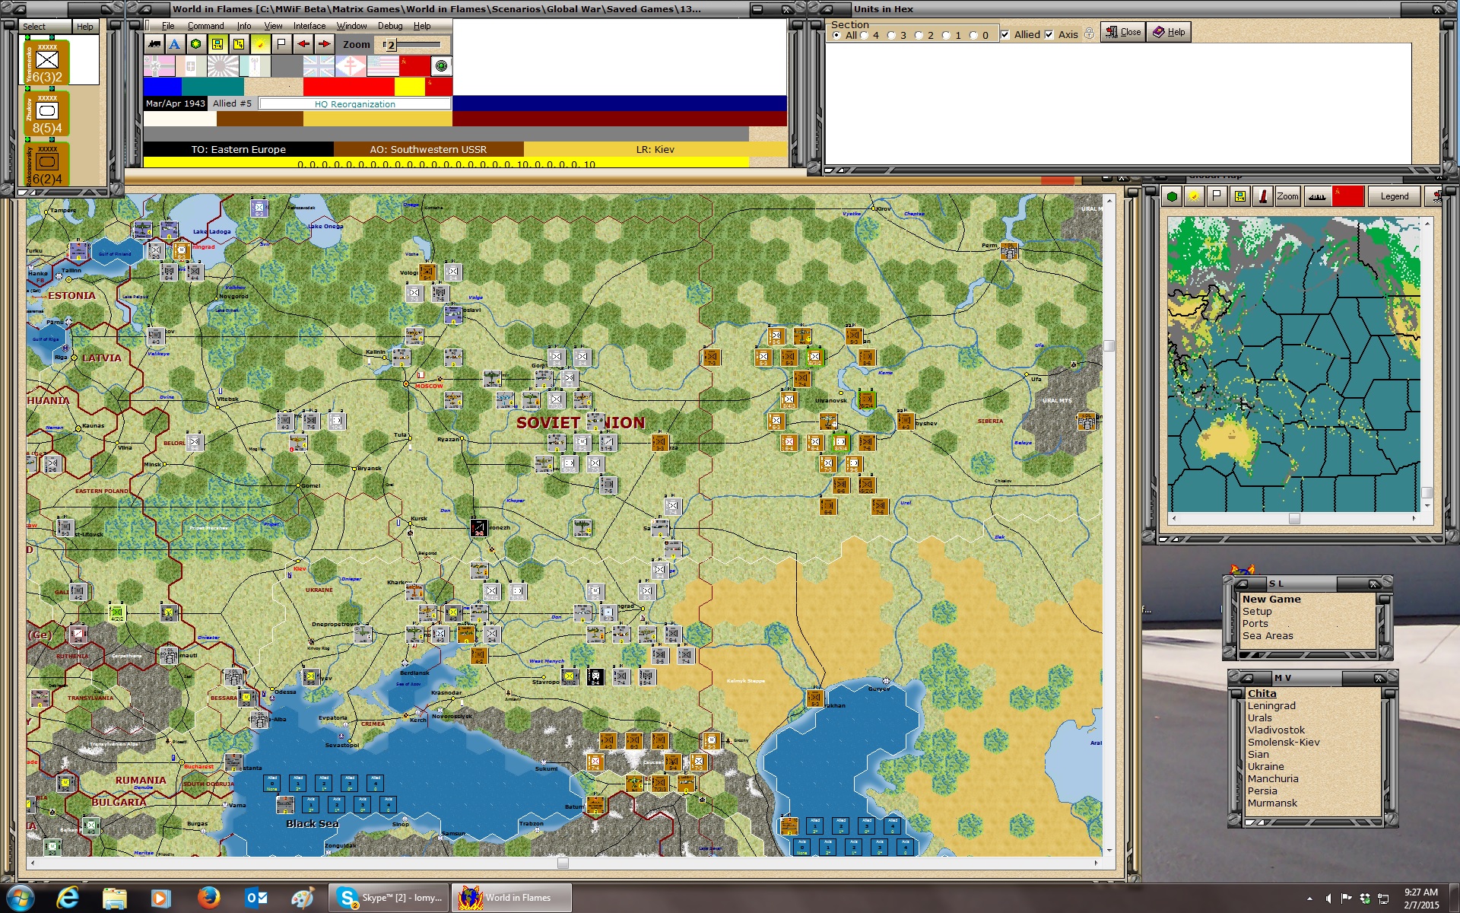Open the Command menu
The height and width of the screenshot is (913, 1460).
pos(205,26)
